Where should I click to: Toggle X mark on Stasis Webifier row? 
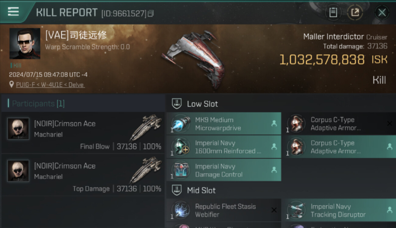tap(274, 210)
